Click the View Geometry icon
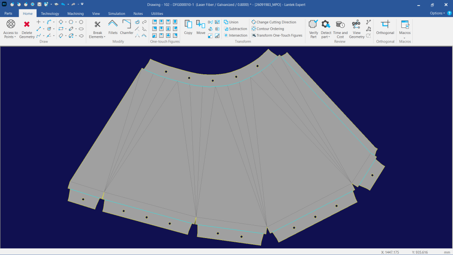The height and width of the screenshot is (255, 453). (x=357, y=24)
